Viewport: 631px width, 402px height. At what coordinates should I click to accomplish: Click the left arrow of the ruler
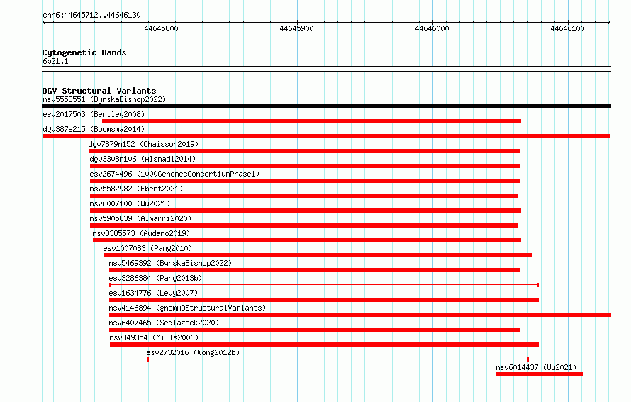(44, 22)
